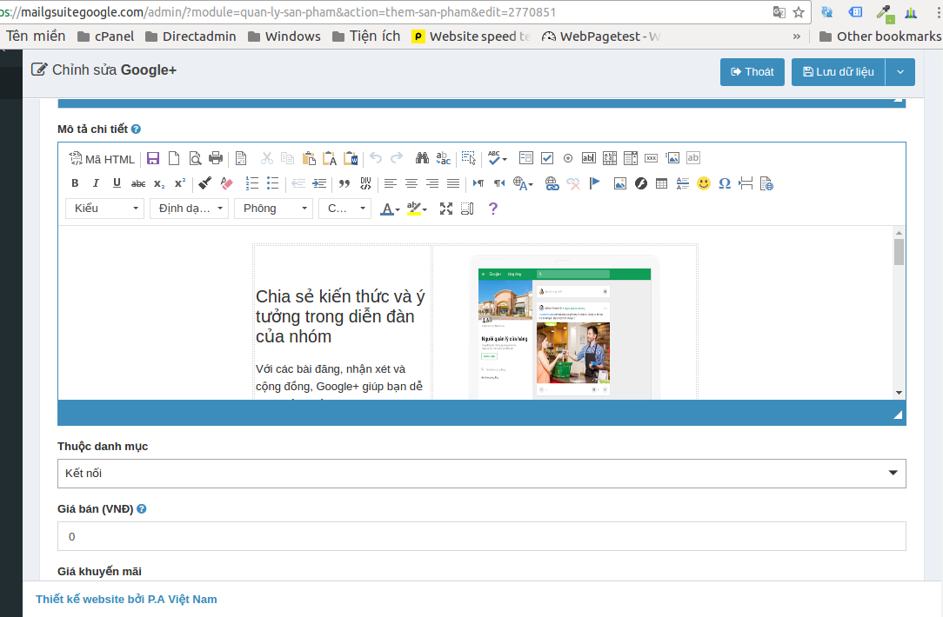This screenshot has width=943, height=617.
Task: Open the Phông font dropdown
Action: coord(274,209)
